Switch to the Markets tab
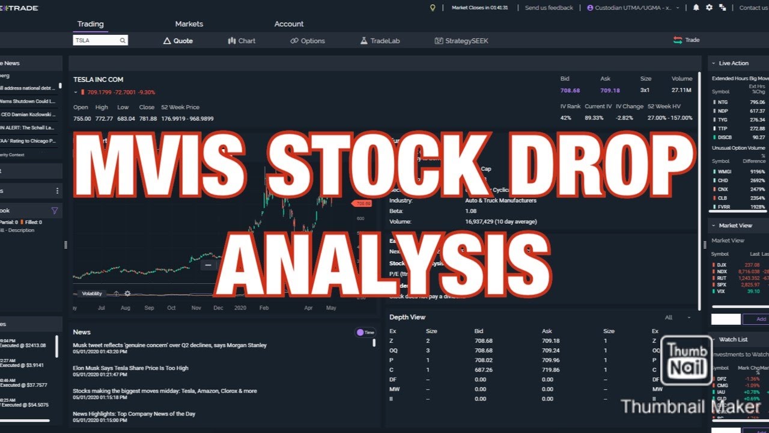 189,24
